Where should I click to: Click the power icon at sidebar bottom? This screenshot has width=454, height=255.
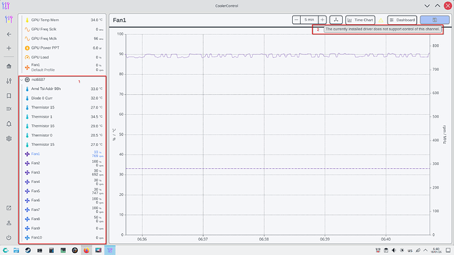pos(9,238)
